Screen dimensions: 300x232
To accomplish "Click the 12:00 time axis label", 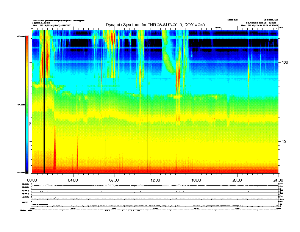I will point(155,180).
